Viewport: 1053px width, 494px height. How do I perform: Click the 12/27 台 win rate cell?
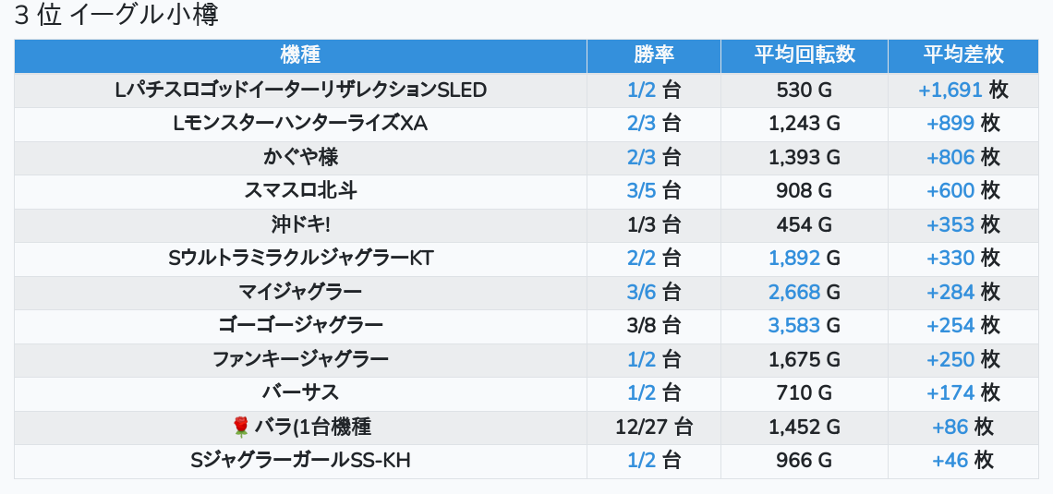(653, 427)
